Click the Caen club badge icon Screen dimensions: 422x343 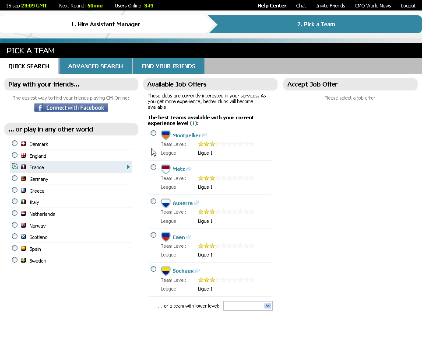click(165, 236)
